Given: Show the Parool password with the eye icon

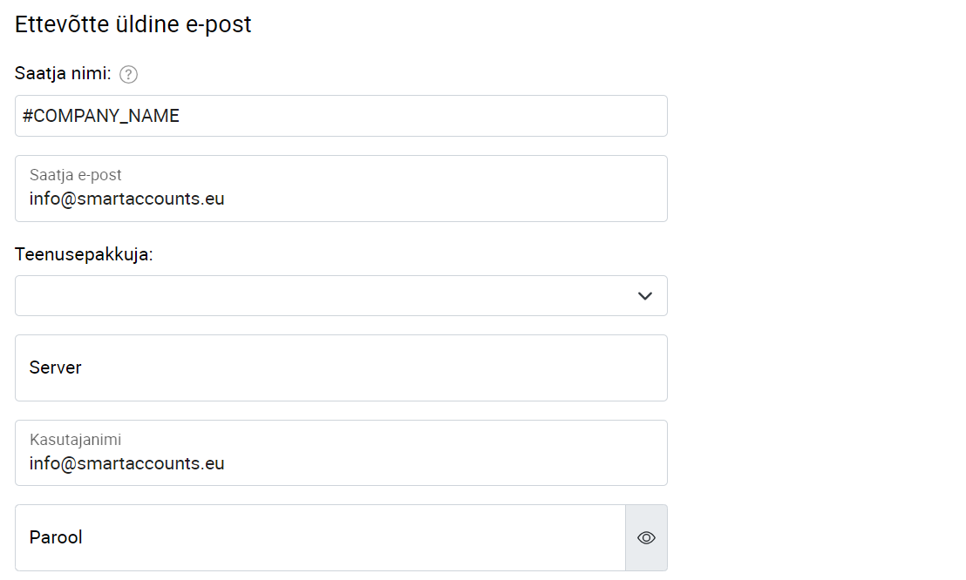Looking at the screenshot, I should [646, 537].
